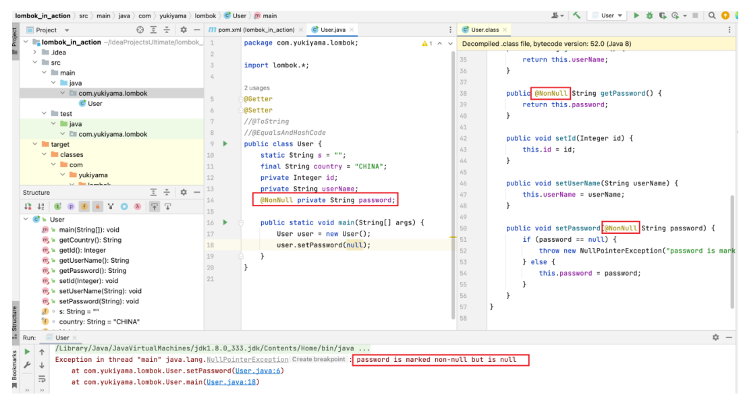The image size is (745, 407).
Task: Rerun User from the Run panel play icon
Action: tap(27, 352)
